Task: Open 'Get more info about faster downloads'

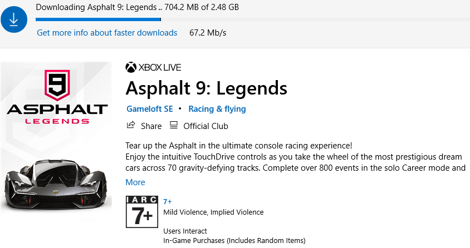Action: pos(107,33)
